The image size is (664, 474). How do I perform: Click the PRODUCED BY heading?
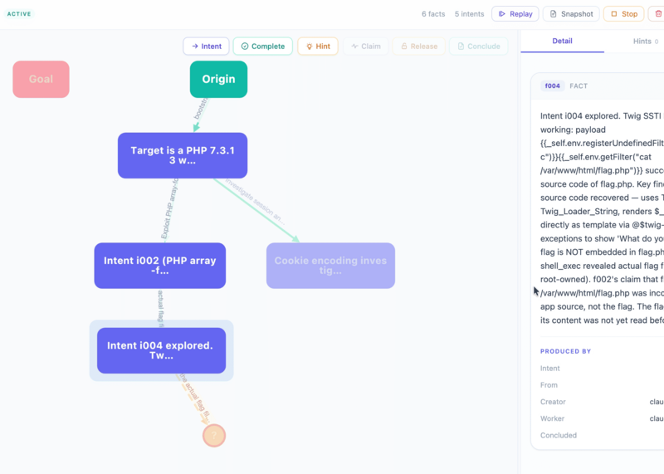coord(565,351)
